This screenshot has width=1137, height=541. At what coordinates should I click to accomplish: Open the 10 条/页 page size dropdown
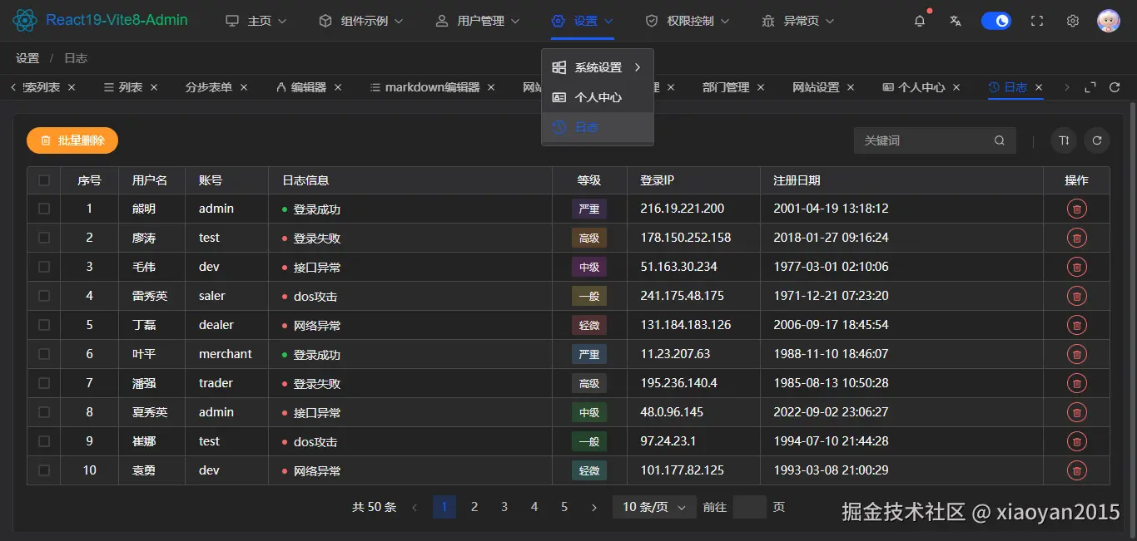pyautogui.click(x=654, y=507)
